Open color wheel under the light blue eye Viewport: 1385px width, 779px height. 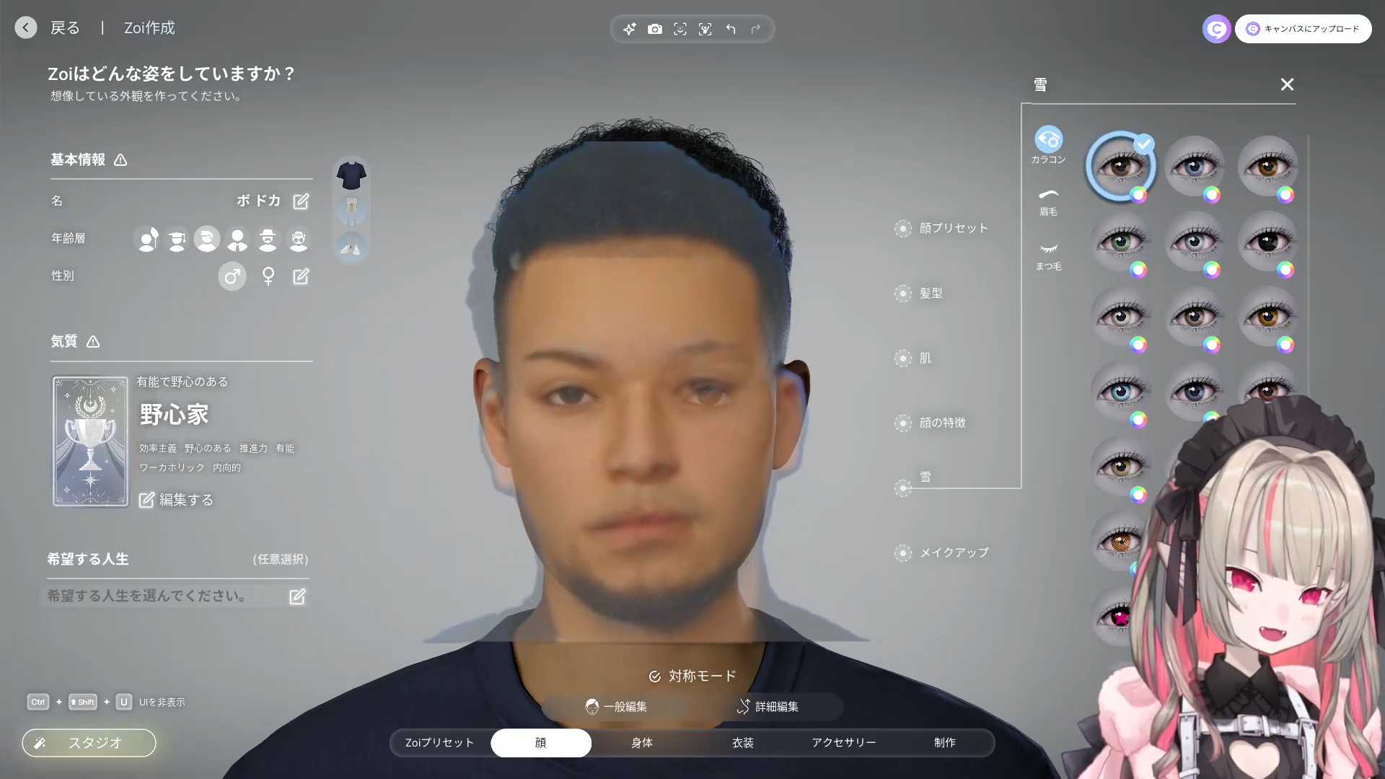(x=1138, y=420)
